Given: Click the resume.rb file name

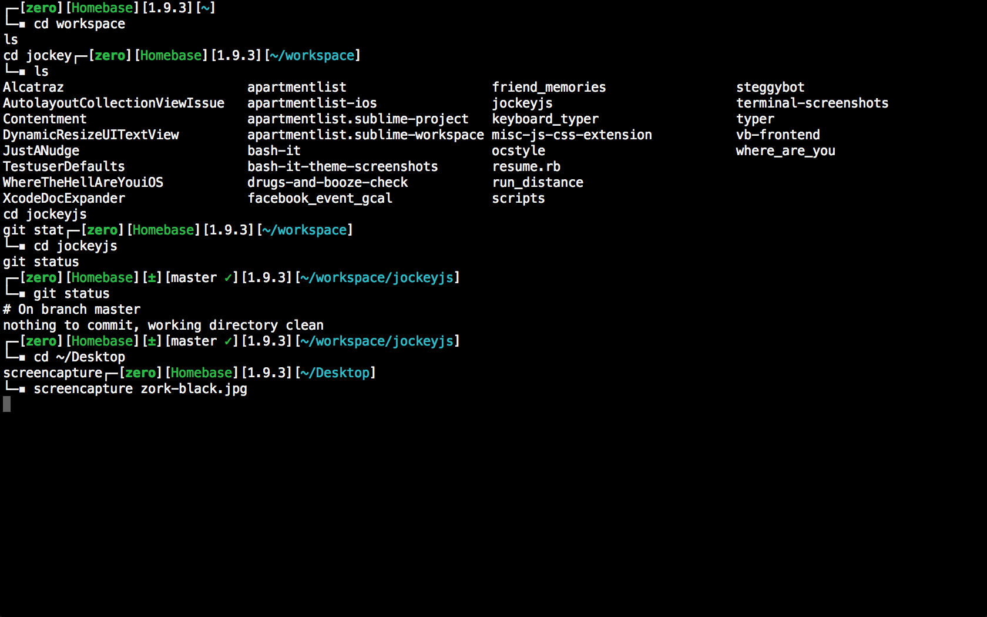Looking at the screenshot, I should click(526, 167).
